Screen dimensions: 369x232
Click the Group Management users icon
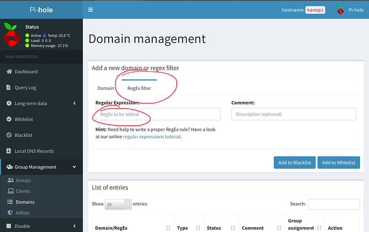(10, 167)
